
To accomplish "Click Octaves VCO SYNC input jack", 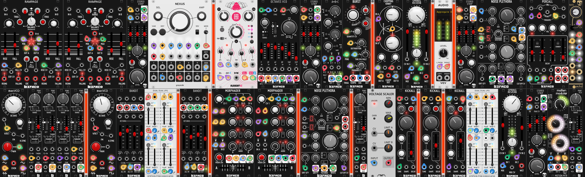I will [275, 10].
